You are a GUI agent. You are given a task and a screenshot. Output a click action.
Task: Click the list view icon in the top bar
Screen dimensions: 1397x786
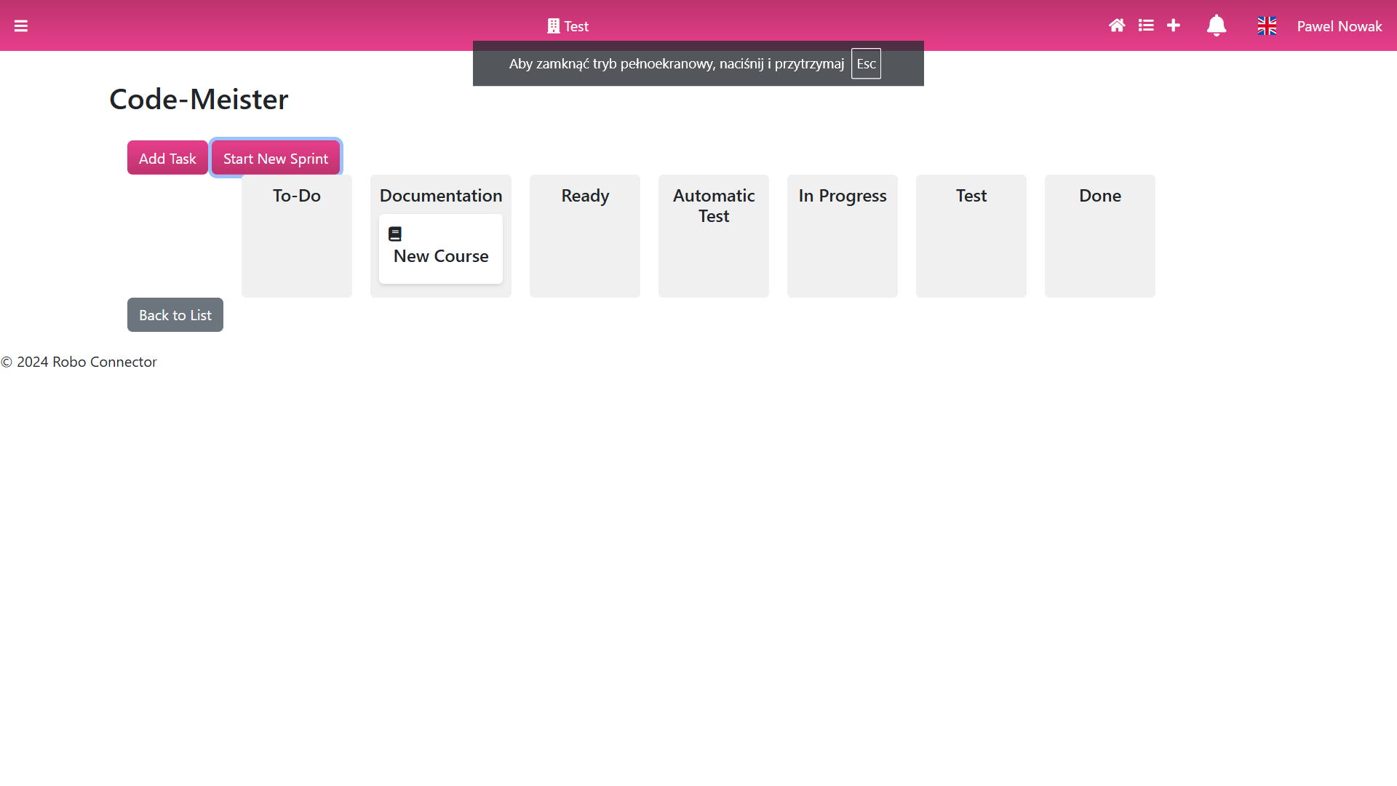click(x=1146, y=25)
